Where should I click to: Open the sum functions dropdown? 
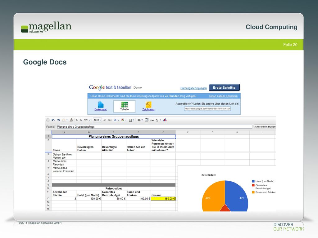coord(158,120)
